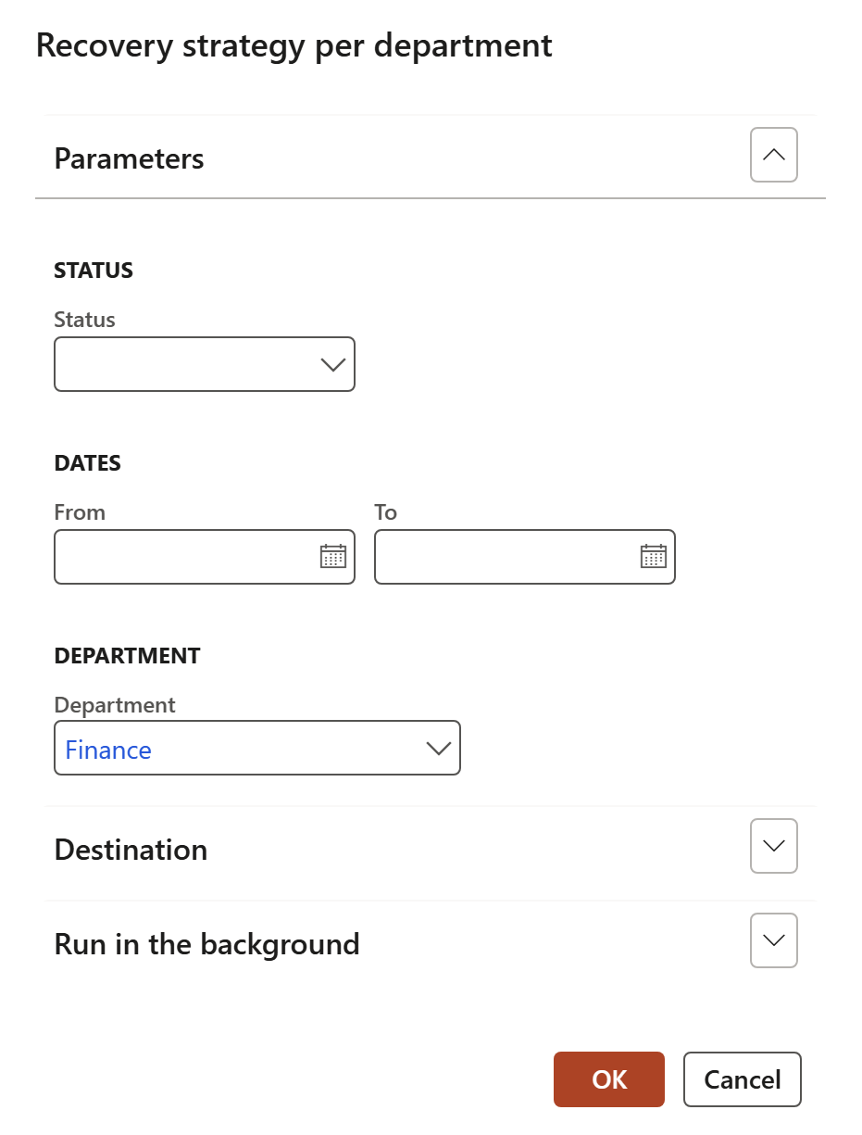Click the To date label

pos(386,512)
